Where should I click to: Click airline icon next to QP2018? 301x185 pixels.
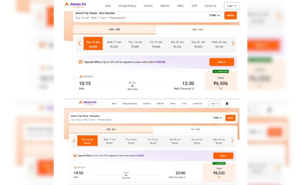81,77
